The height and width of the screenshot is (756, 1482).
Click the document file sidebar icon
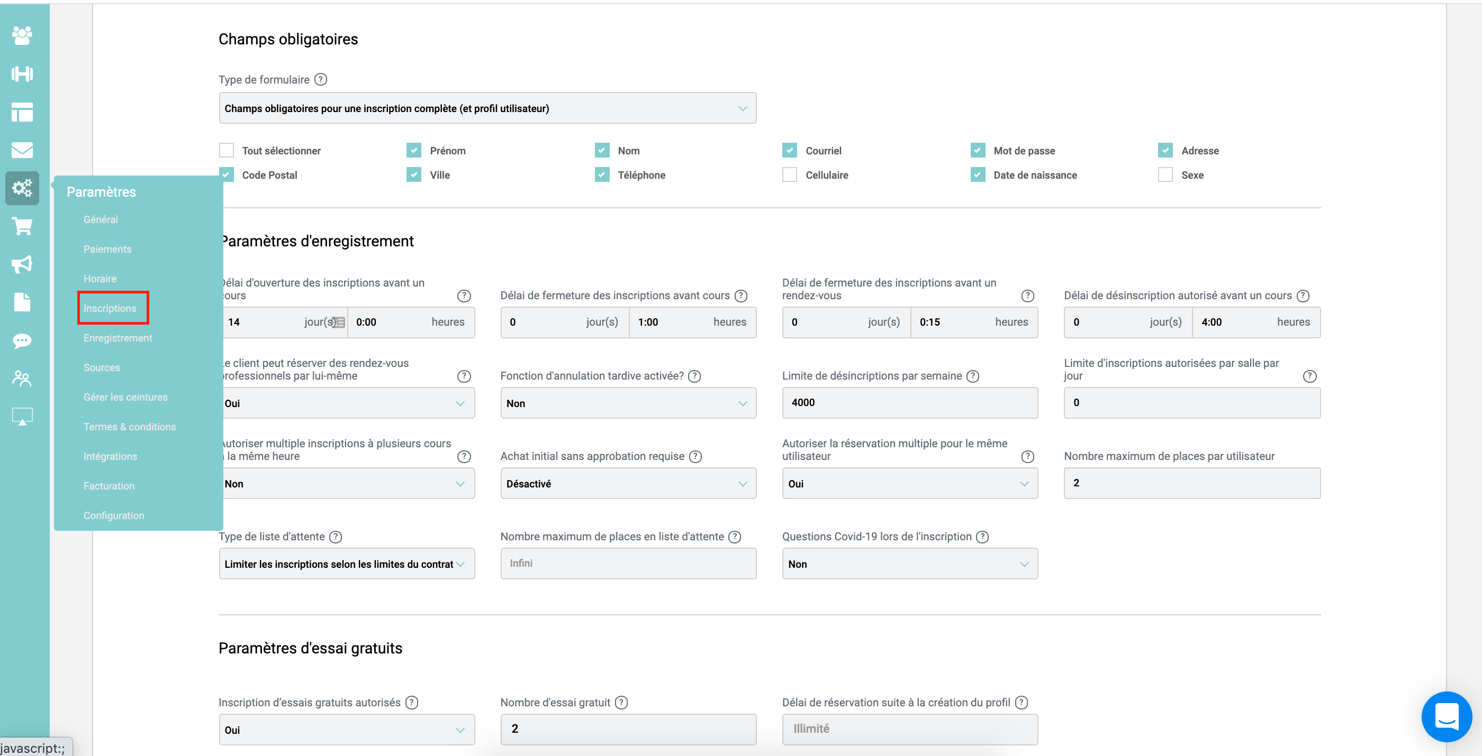22,302
